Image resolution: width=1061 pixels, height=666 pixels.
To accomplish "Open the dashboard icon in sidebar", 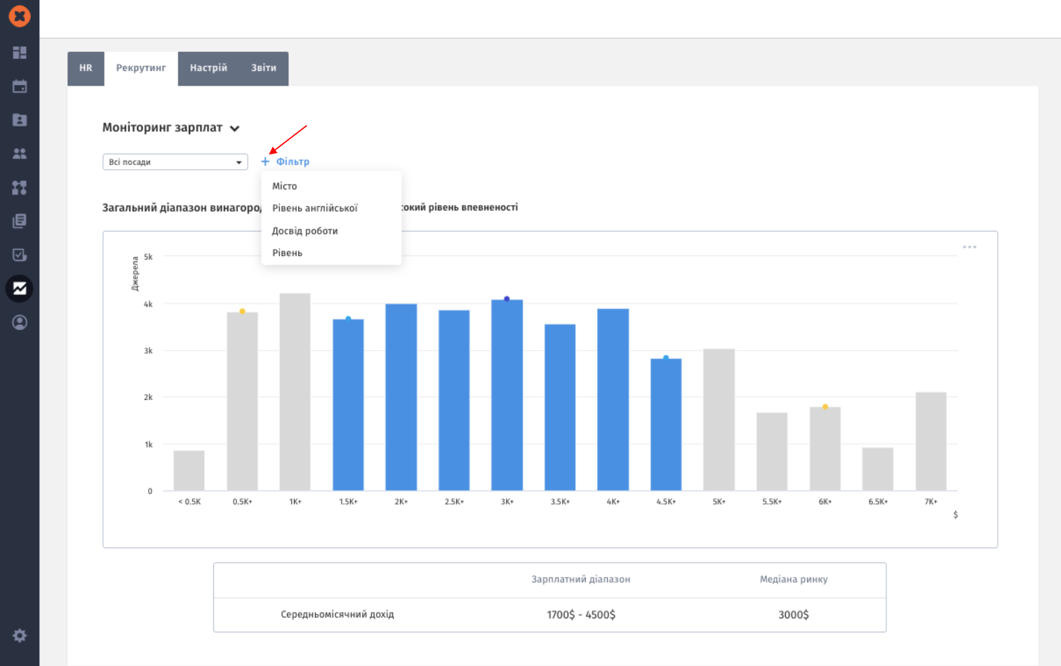I will tap(20, 53).
